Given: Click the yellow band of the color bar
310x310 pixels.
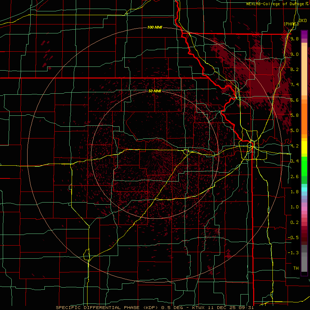Looking at the screenshot, I should (x=304, y=147).
